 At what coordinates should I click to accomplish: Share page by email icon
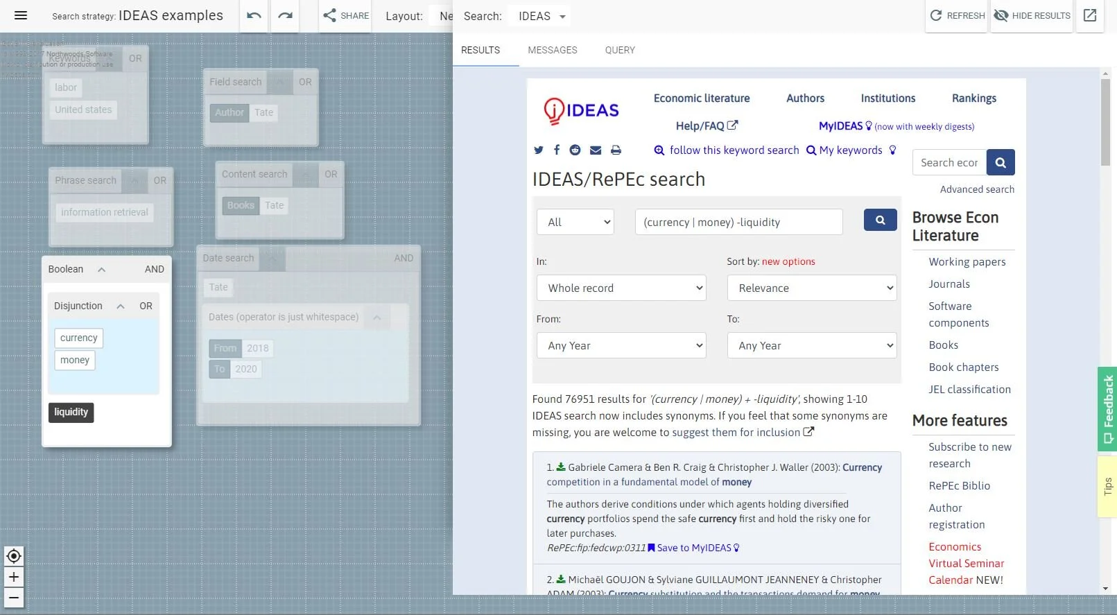[596, 150]
